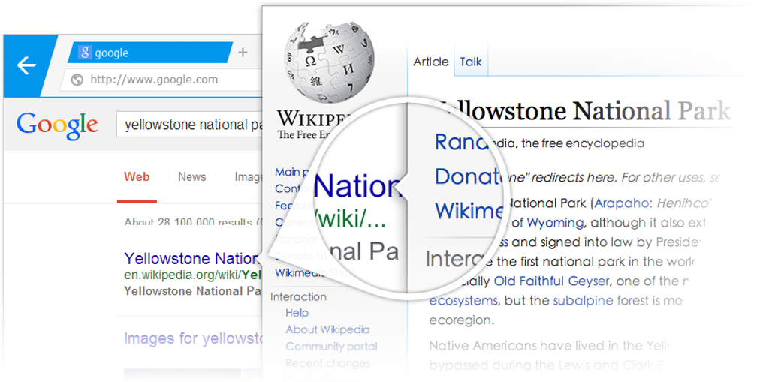Select the Talk tab on Wikipedia
The height and width of the screenshot is (382, 766).
click(471, 62)
